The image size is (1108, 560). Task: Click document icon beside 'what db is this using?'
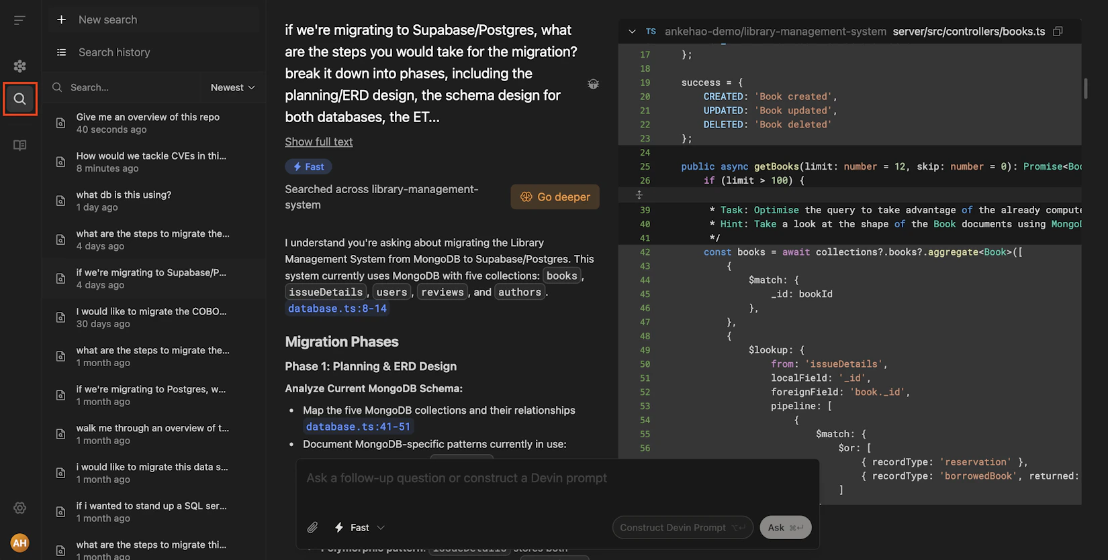point(60,201)
